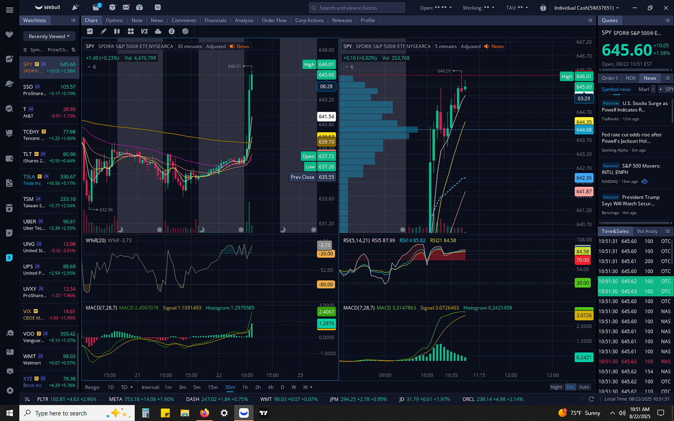This screenshot has height=421, width=674.
Task: Open the multi-chart grid layout icon
Action: tap(131, 31)
